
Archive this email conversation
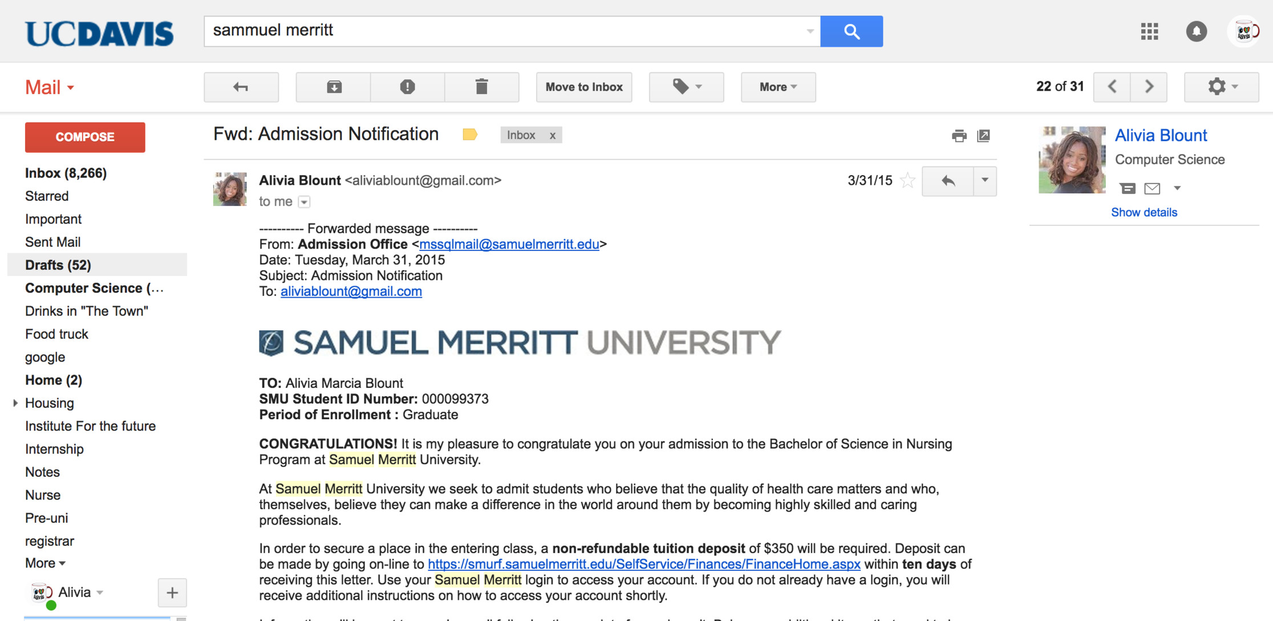[334, 87]
